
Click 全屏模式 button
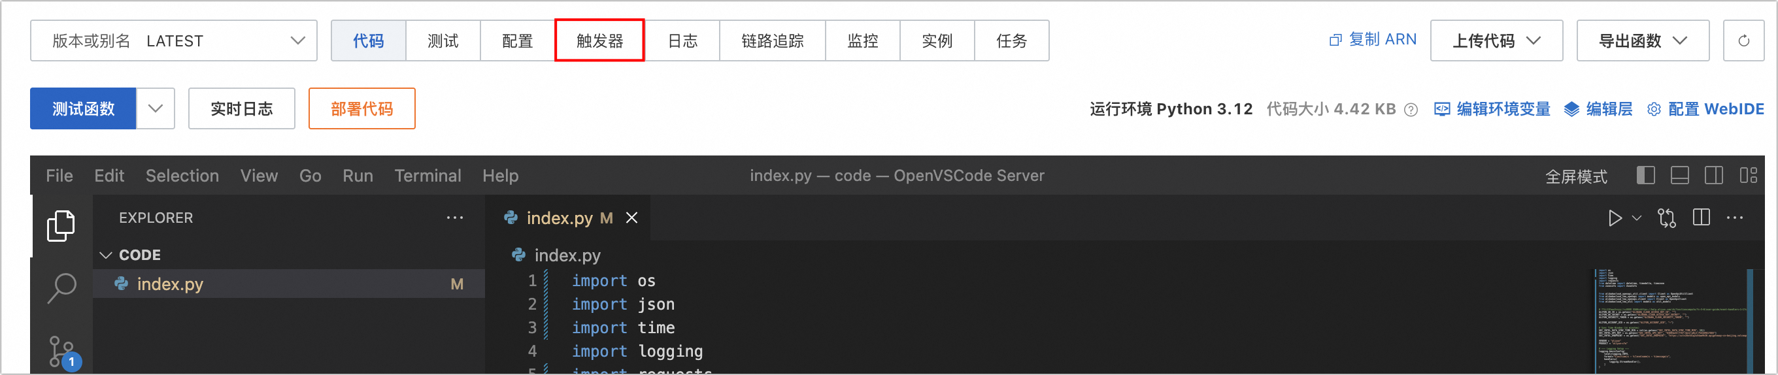[x=1576, y=176]
